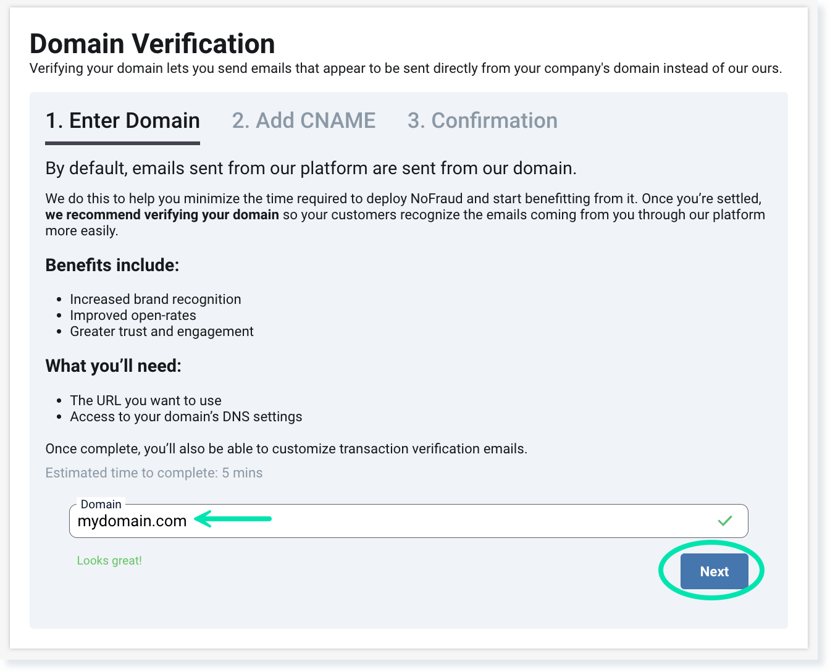The width and height of the screenshot is (830, 672).
Task: Select the estimated time to complete text
Action: [154, 472]
